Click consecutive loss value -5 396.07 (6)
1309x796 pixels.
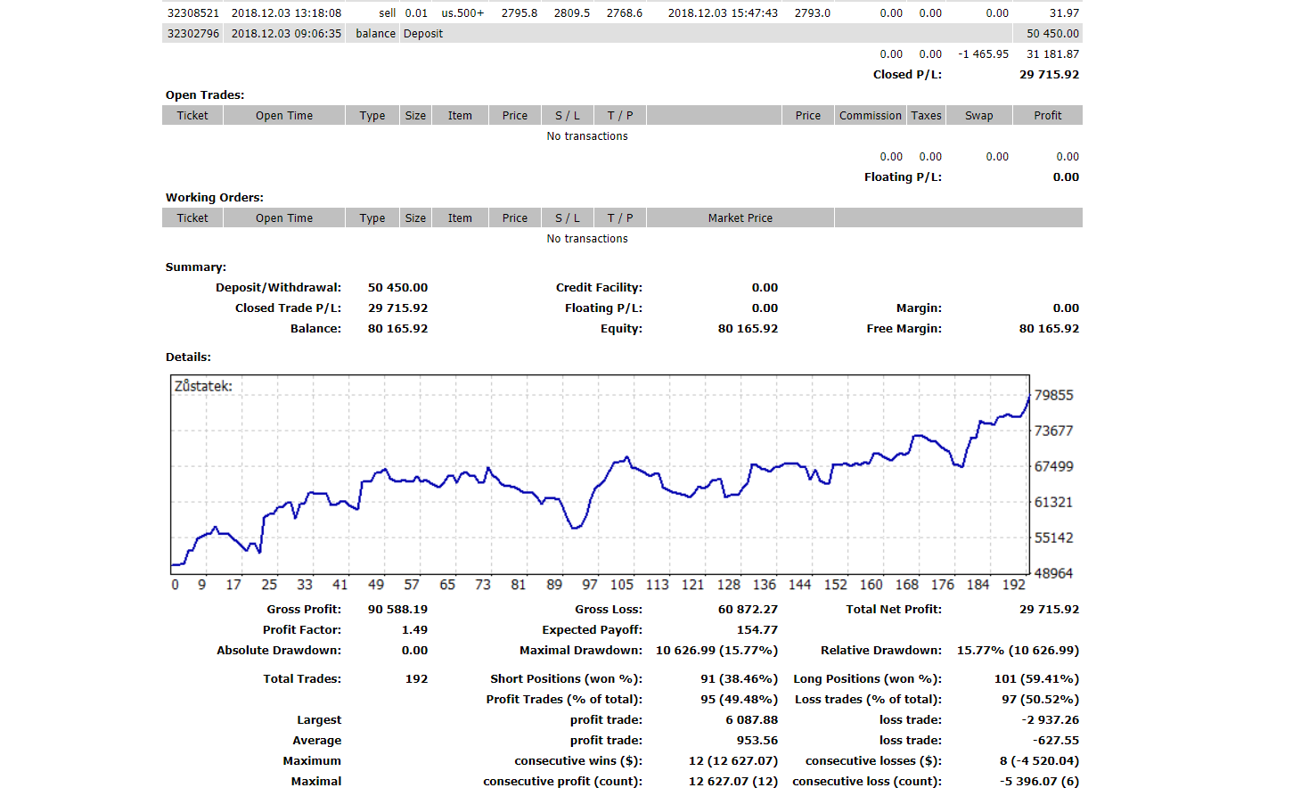point(1039,782)
